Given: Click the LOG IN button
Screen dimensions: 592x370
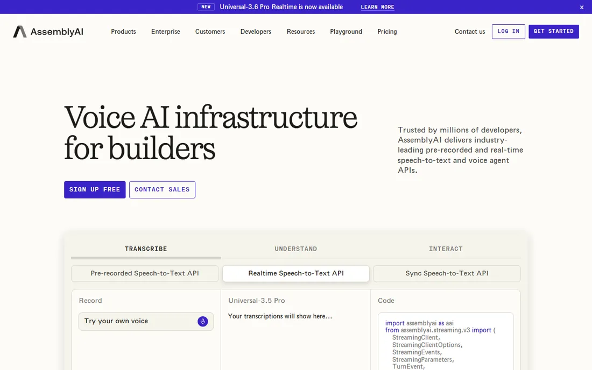Looking at the screenshot, I should point(509,32).
